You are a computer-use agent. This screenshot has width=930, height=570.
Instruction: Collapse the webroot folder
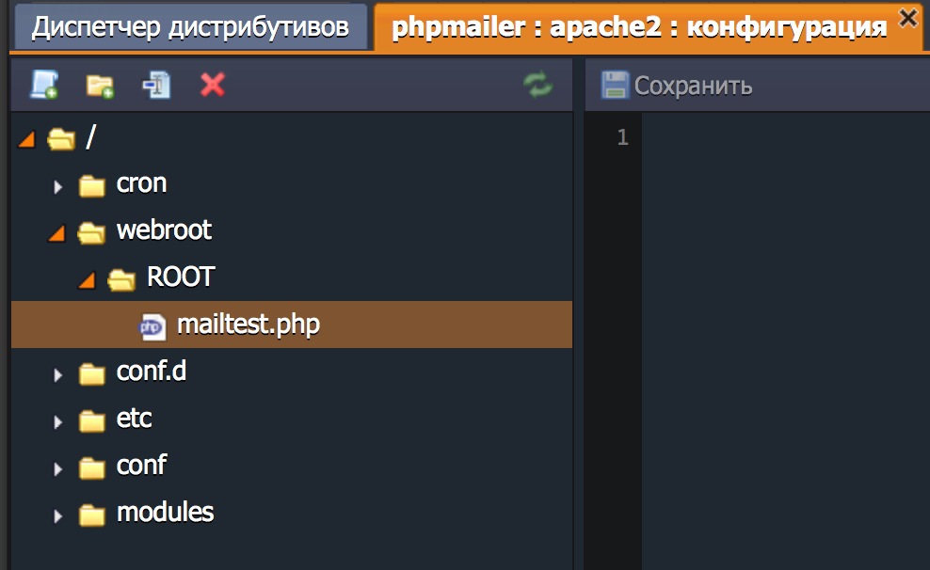pos(56,233)
